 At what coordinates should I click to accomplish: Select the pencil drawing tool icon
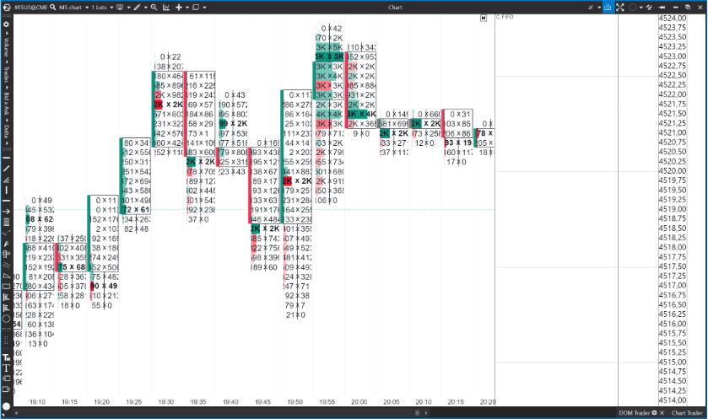point(138,8)
